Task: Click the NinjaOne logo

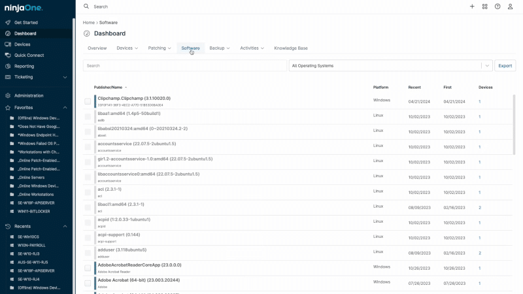Action: (x=24, y=8)
